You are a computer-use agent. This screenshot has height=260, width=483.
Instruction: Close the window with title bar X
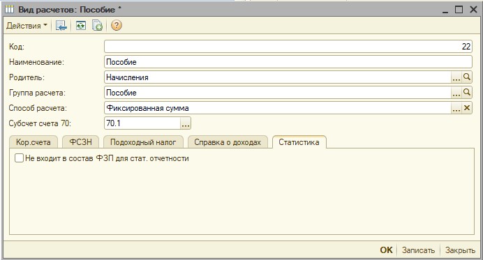tap(473, 10)
